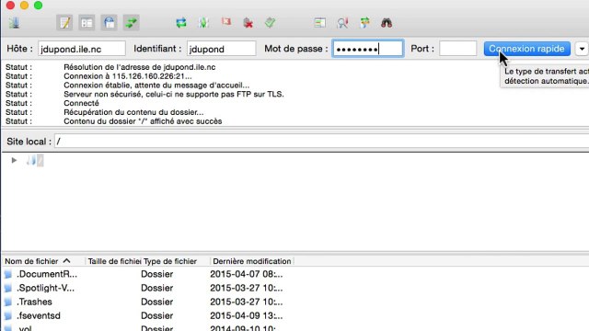Sort by Dernière modification column
This screenshot has width=589, height=331.
251,261
